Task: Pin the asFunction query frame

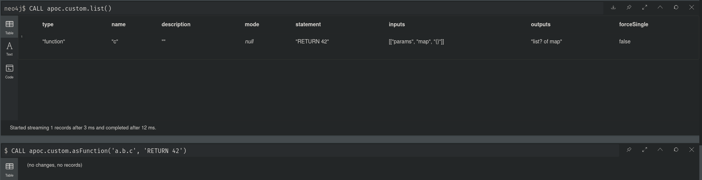Action: 629,150
